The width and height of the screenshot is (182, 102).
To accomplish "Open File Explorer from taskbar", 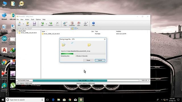I will pos(59,100).
